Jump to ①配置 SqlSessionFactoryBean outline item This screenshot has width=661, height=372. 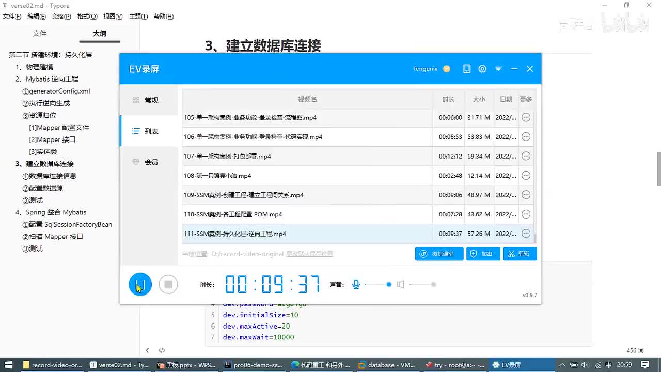tap(67, 225)
